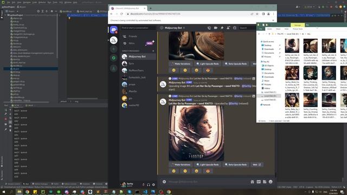
Task: Open pinned messages icon in Discord header
Action: pos(222,28)
